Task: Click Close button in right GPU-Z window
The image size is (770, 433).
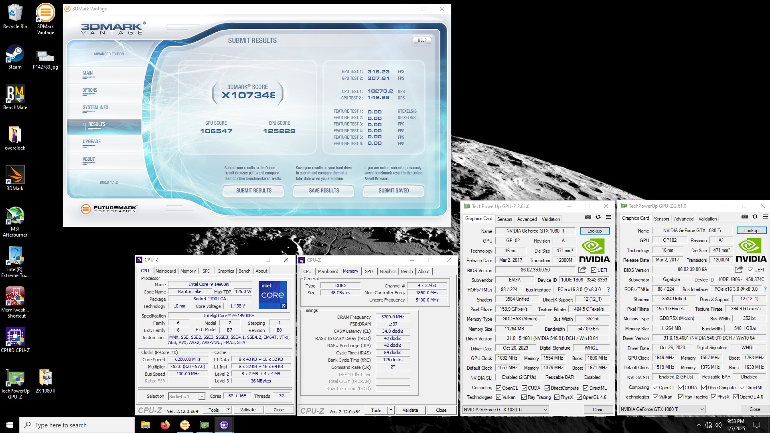Action: click(x=754, y=409)
